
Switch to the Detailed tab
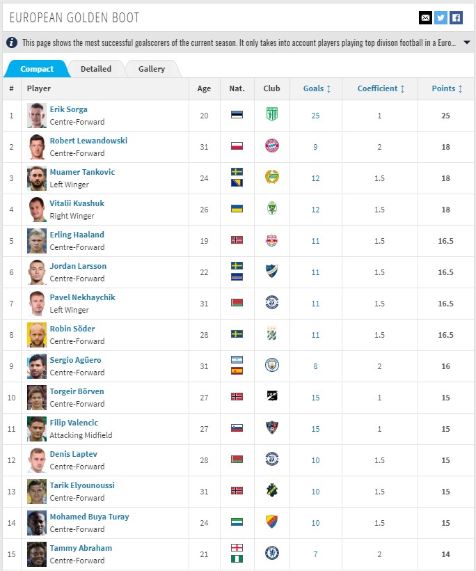coord(96,69)
